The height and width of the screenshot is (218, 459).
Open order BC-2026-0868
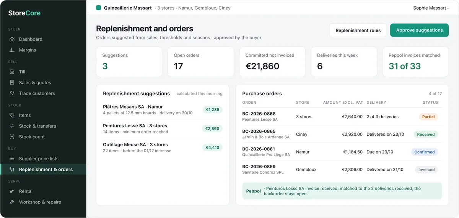coord(259,114)
